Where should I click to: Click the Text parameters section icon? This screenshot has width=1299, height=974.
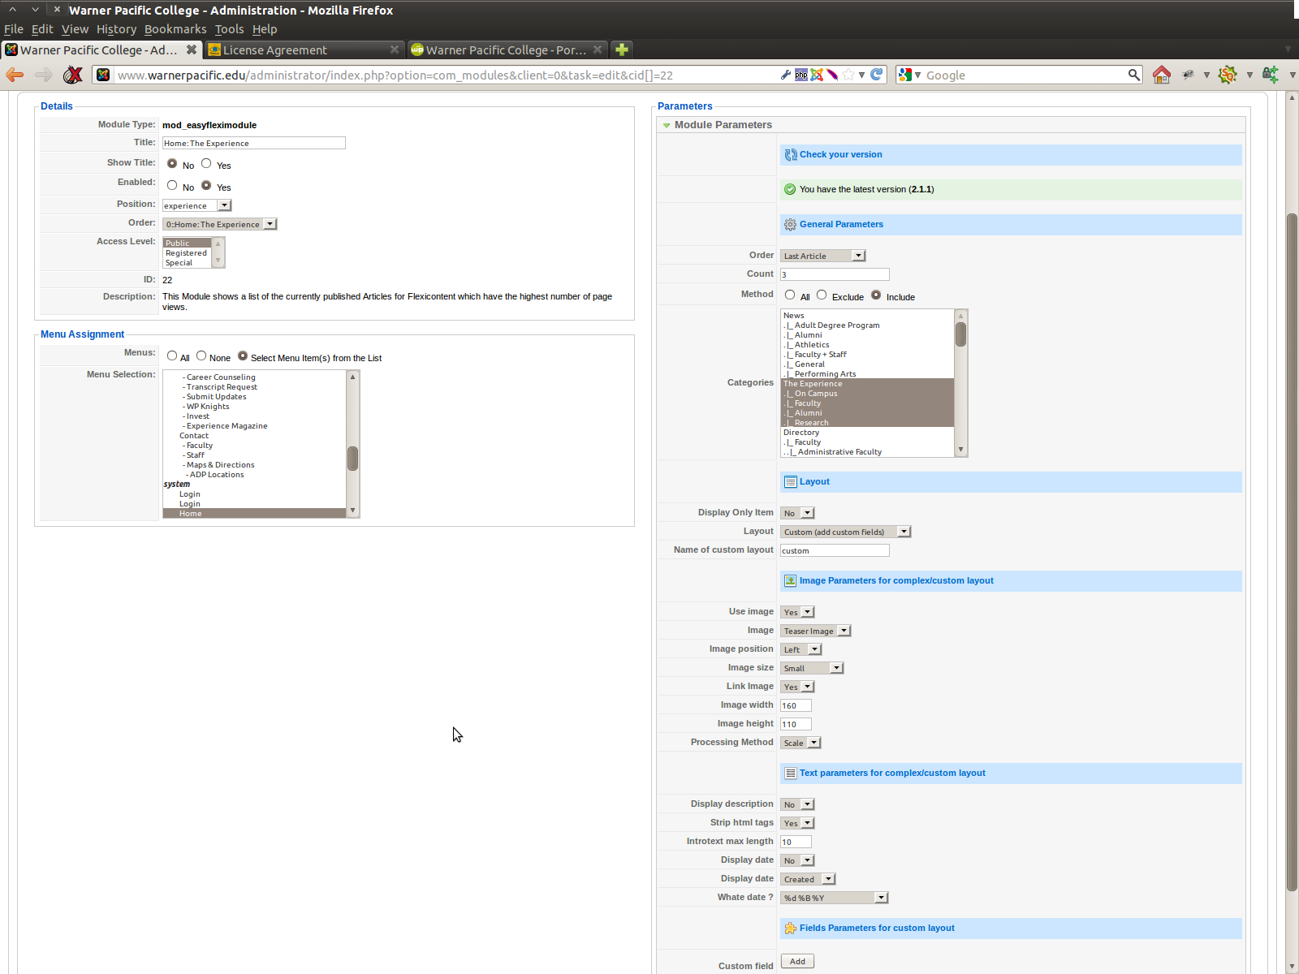(x=791, y=774)
